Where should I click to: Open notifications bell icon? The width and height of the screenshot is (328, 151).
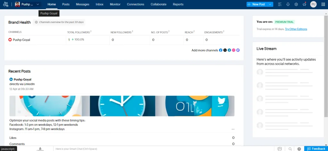pos(288,4)
